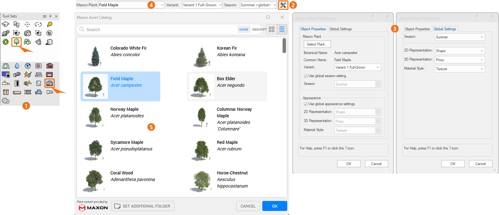Select Object Properties tab in left dialog
Screen dimensions: 499x215
[x=313, y=29]
